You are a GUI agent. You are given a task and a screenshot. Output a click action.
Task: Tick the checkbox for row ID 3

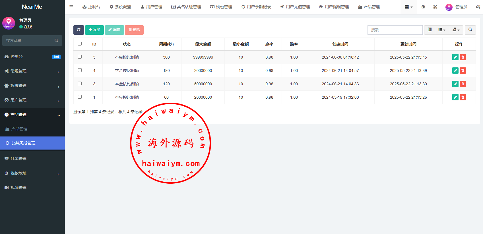tap(80, 84)
